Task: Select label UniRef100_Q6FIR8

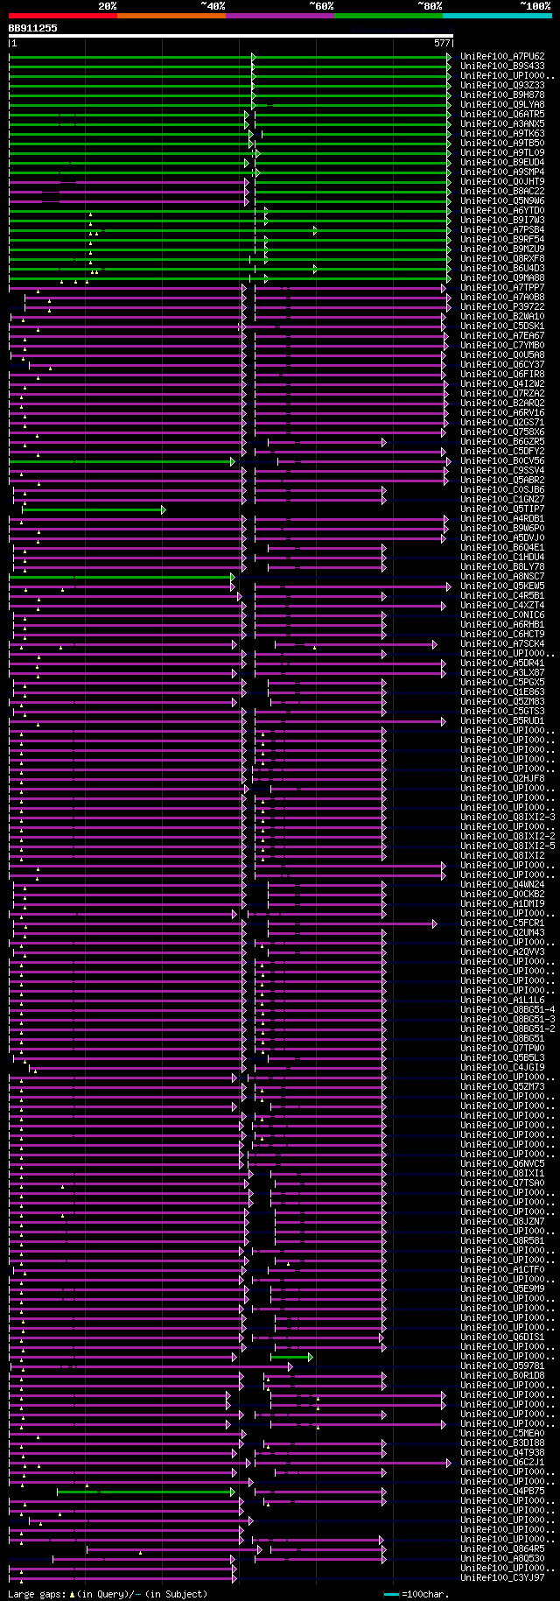Action: (x=502, y=375)
